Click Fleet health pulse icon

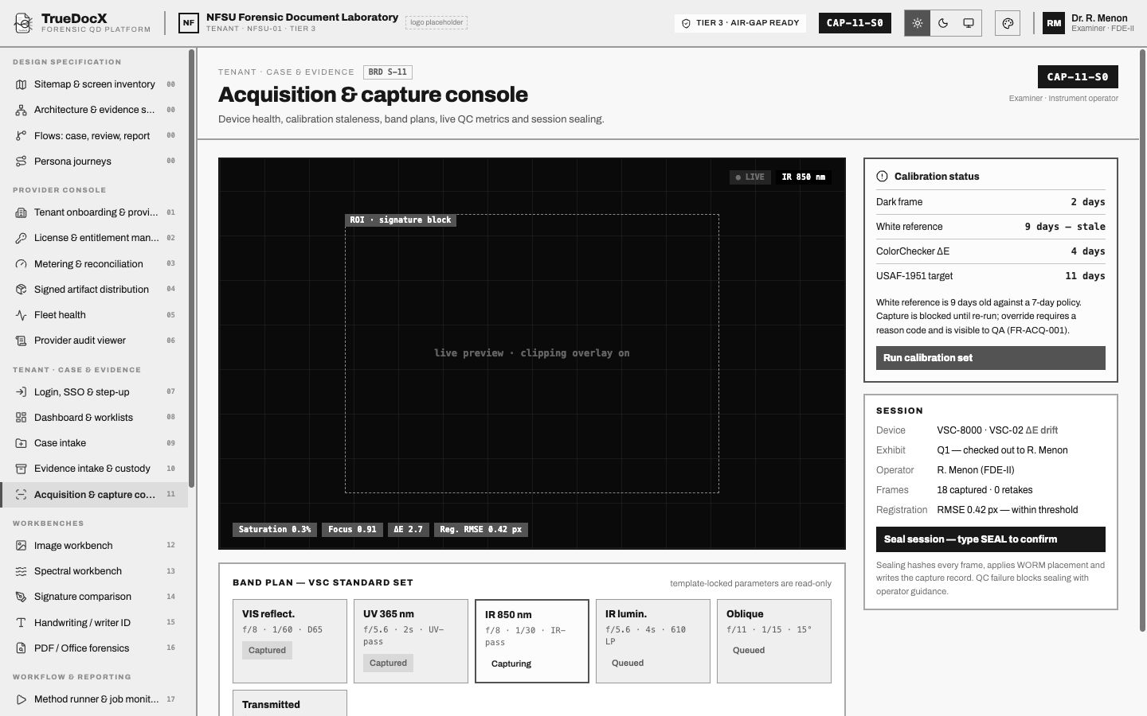[x=22, y=315]
